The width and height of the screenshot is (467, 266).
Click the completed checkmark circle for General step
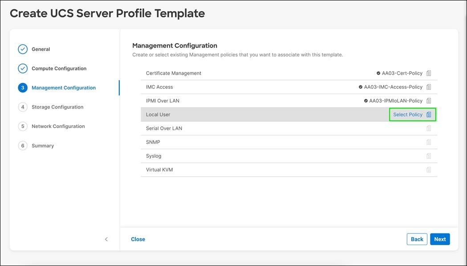tap(23, 49)
